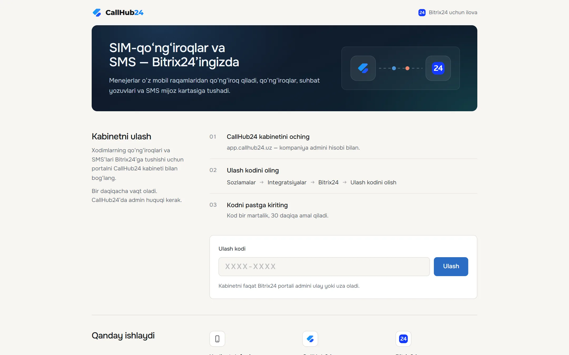The height and width of the screenshot is (355, 569).
Task: Click 'Ulash kodini olish' in the breadcrumb
Action: 373,182
